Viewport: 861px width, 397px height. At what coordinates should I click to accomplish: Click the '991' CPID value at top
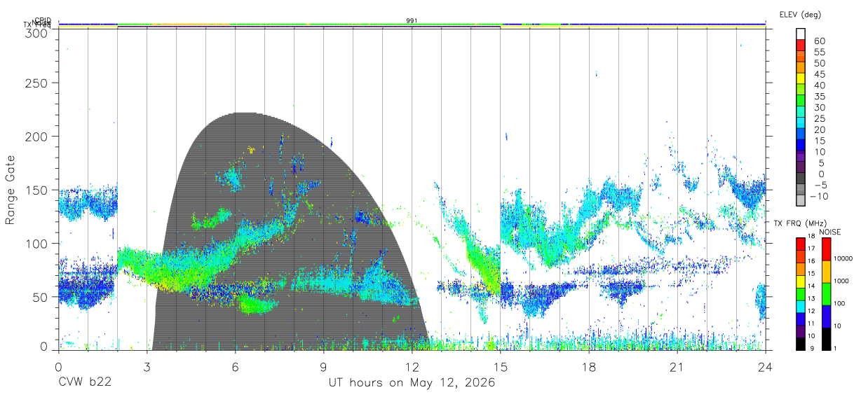coord(412,20)
